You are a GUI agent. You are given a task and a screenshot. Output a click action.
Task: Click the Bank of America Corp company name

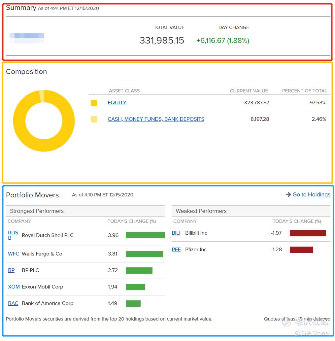48,303
